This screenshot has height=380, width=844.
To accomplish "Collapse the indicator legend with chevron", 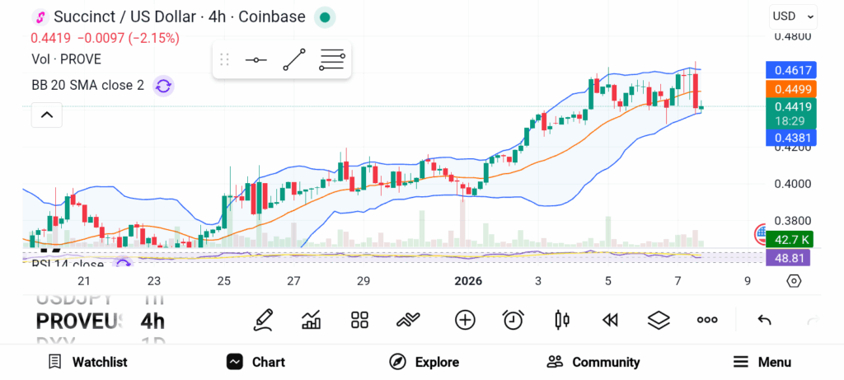I will pos(47,115).
